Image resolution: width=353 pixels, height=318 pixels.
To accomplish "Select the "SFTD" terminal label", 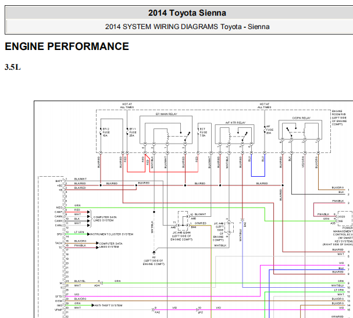I will (59, 296).
